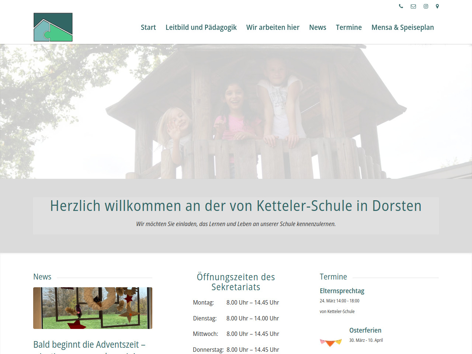Open the email envelope icon
This screenshot has height=354, width=472.
point(413,6)
